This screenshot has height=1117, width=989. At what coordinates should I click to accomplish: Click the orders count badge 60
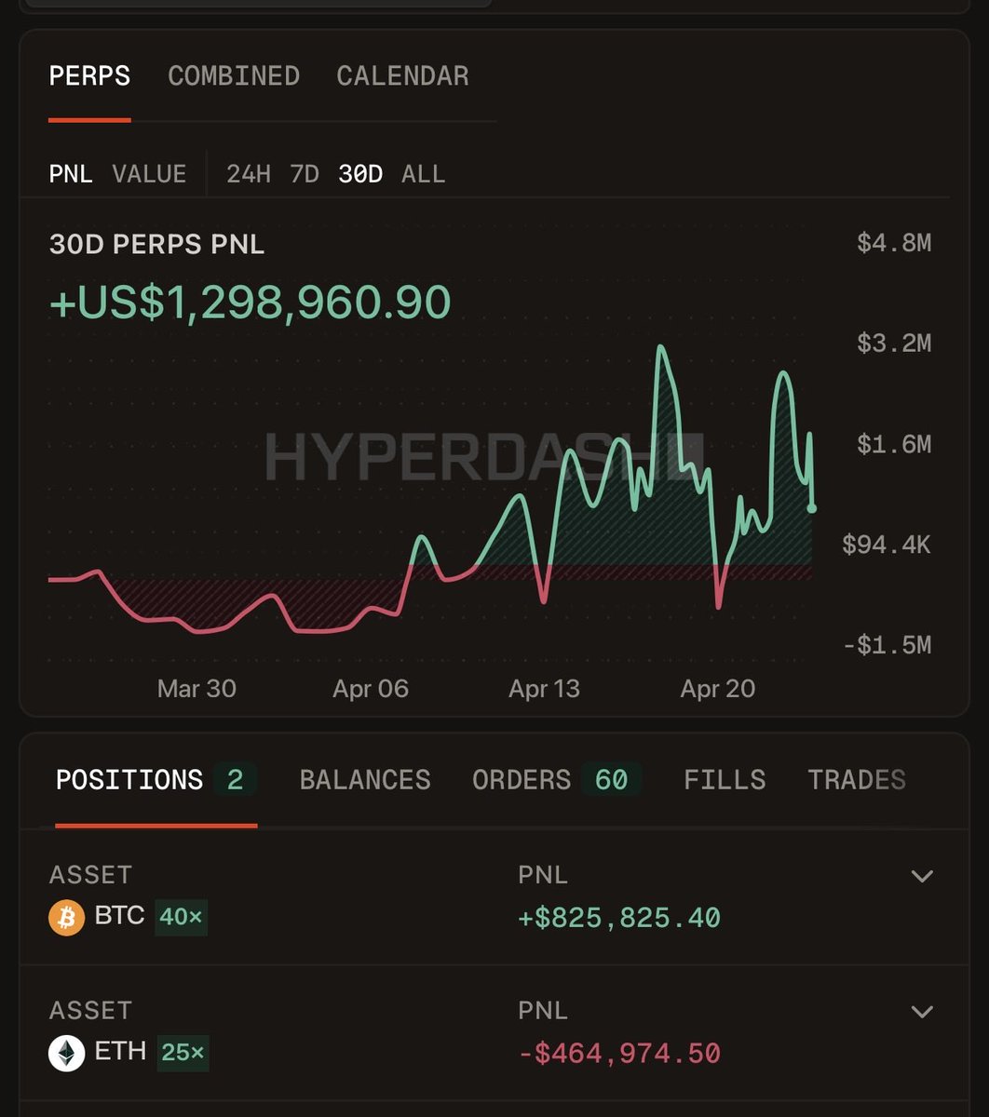tap(611, 780)
